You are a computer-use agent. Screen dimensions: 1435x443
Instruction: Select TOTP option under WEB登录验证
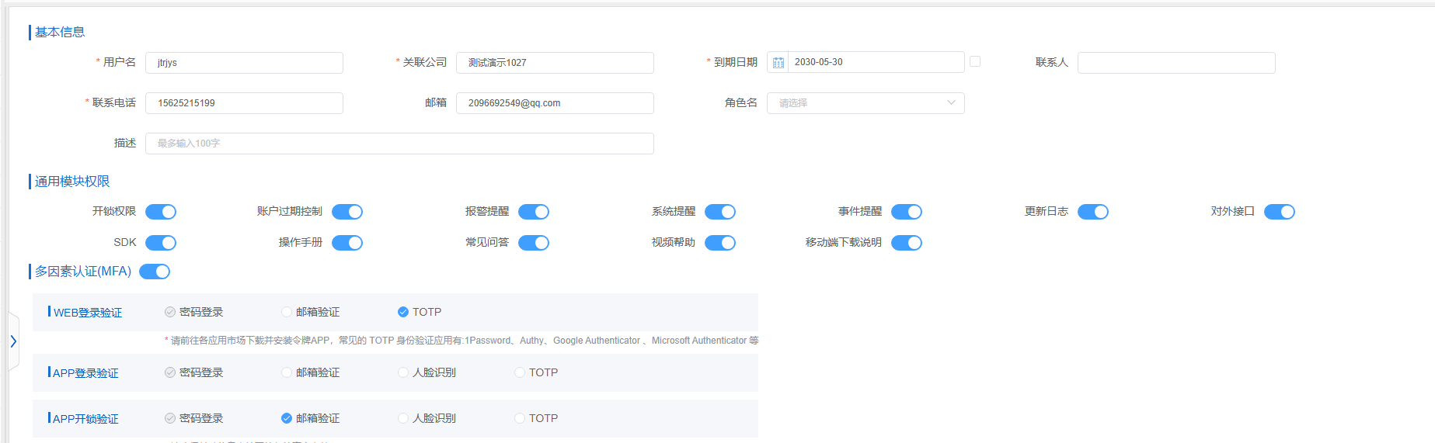(403, 312)
